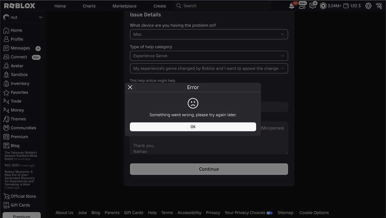Click the Continue button
Viewport: 386px width, 218px height.
pos(209,169)
